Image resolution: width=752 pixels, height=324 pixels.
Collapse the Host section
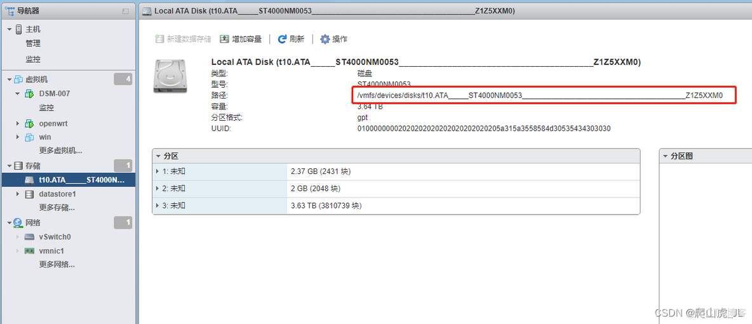click(9, 29)
